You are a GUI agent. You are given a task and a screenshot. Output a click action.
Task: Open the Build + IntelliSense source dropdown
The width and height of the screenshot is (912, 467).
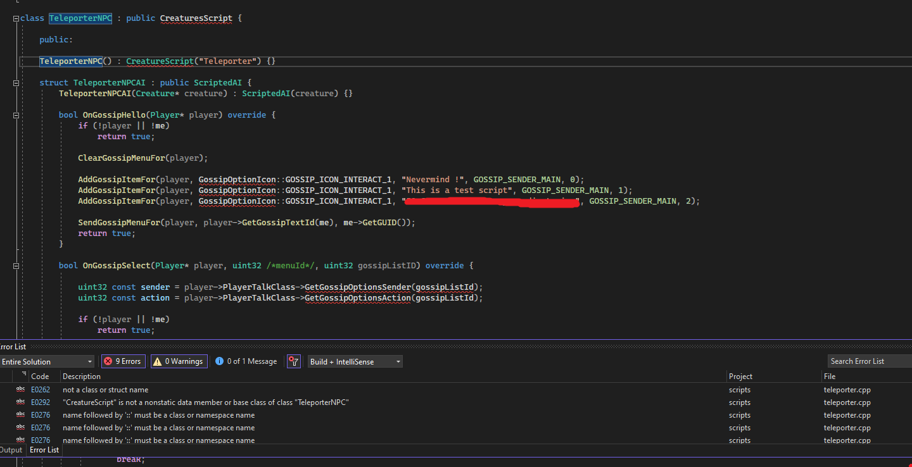pyautogui.click(x=355, y=361)
